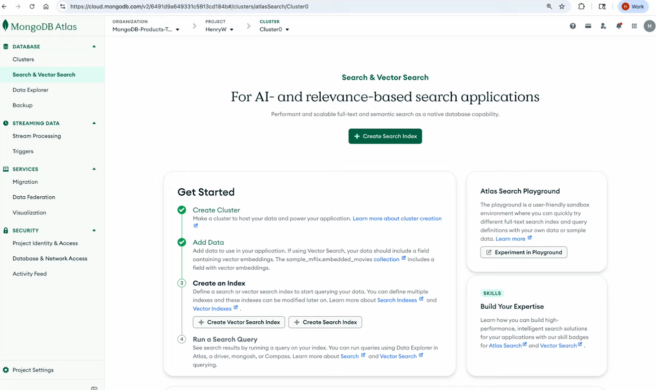Open the Cluster0 cluster dropdown
This screenshot has height=390, width=656.
click(274, 29)
